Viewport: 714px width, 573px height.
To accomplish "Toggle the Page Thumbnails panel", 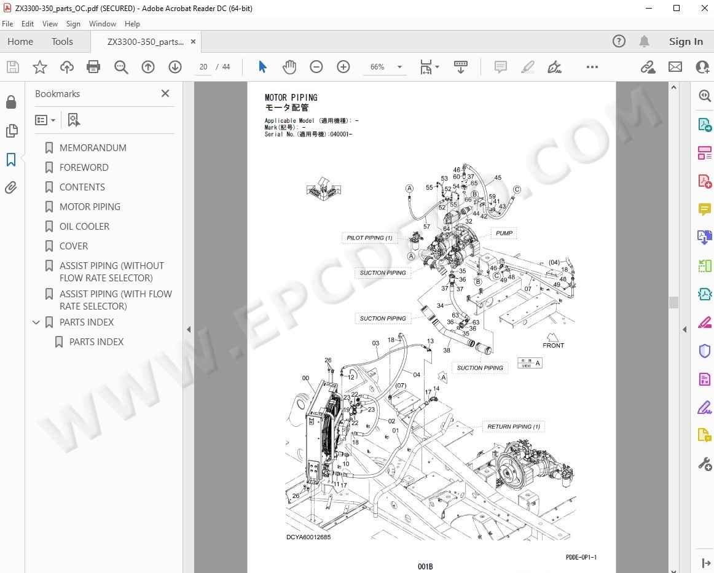I will coord(11,131).
